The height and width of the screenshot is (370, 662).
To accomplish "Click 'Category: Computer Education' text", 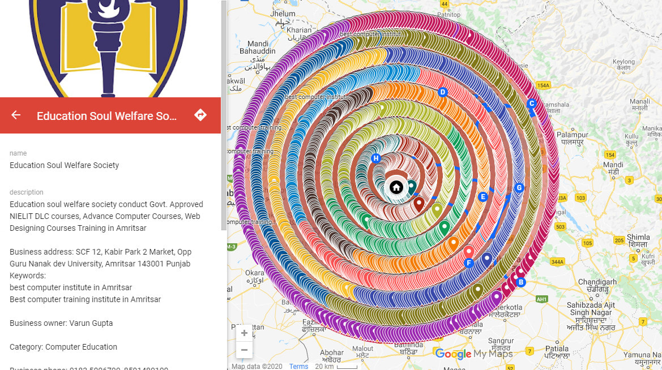I will 63,347.
